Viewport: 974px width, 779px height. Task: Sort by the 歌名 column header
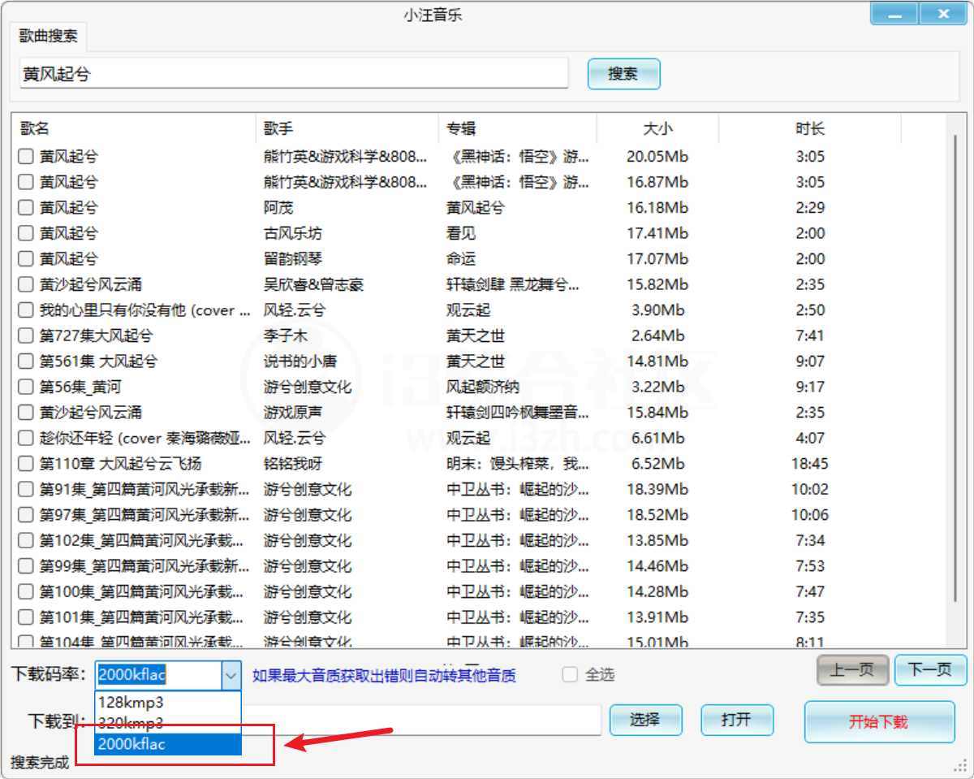135,128
